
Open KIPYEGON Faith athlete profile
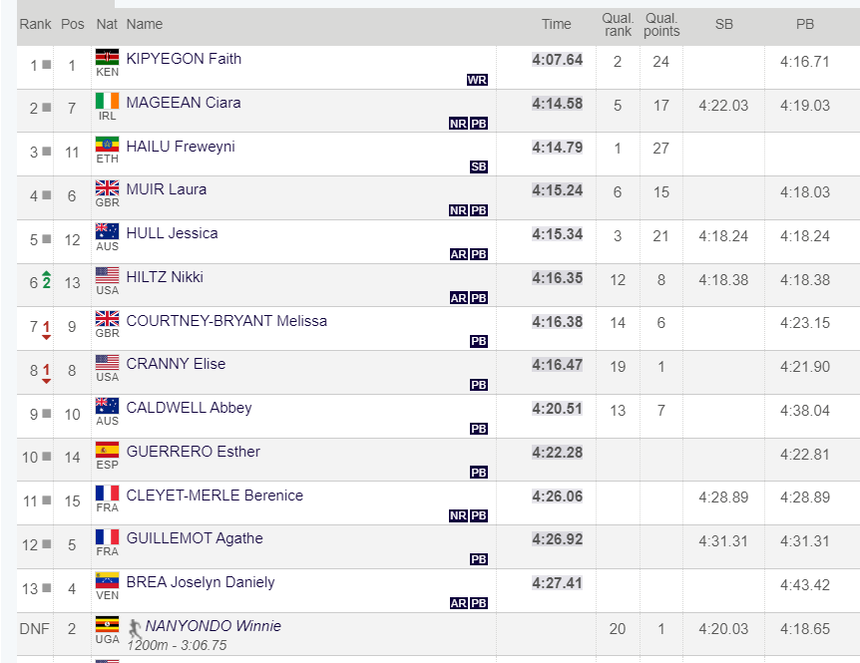(184, 59)
